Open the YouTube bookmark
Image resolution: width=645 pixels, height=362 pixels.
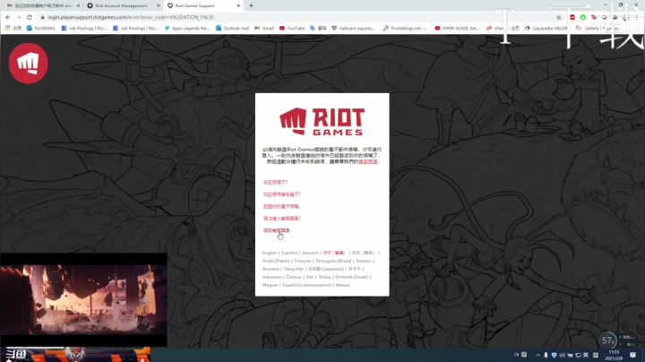coord(292,28)
